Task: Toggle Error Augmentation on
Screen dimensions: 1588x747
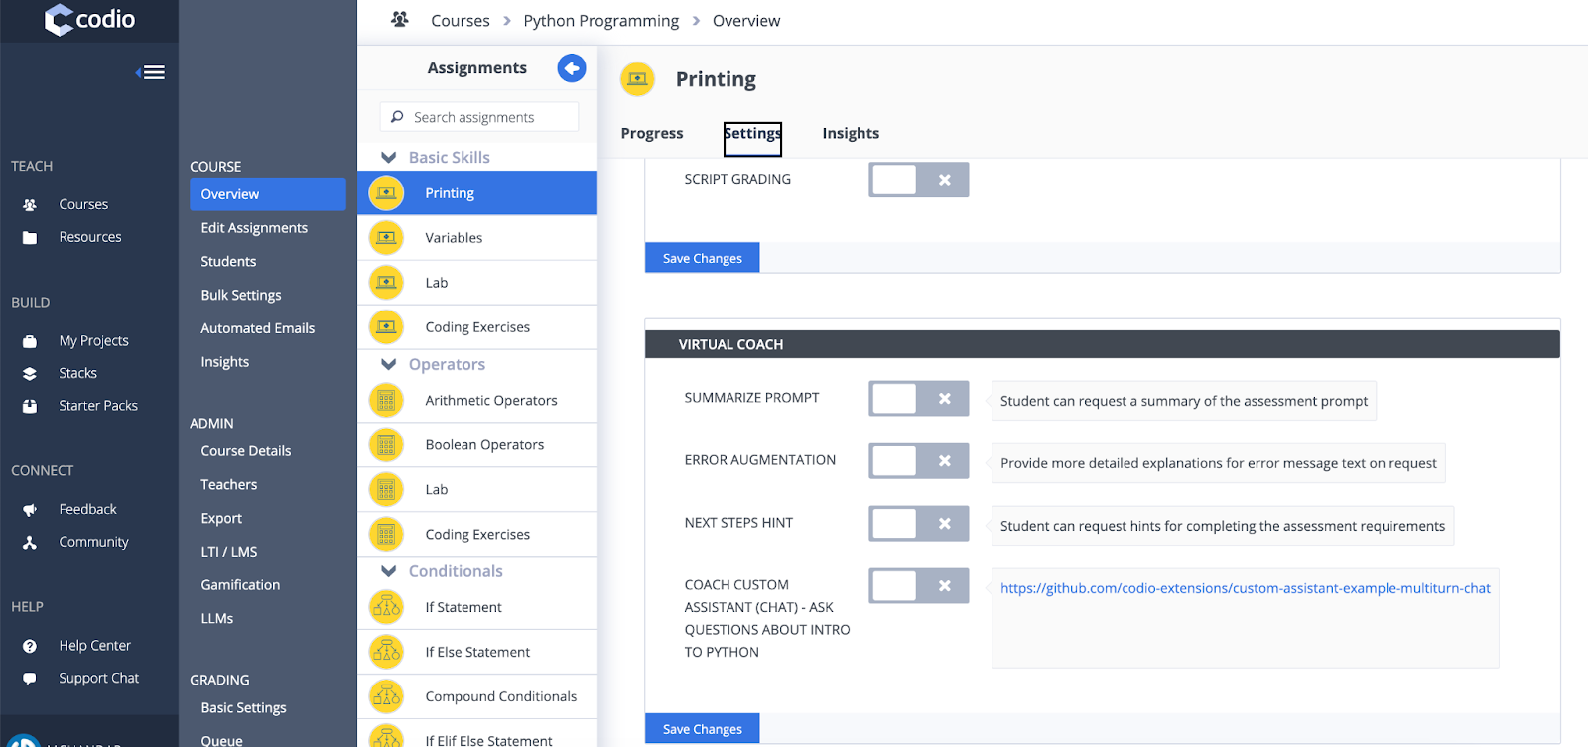Action: 918,461
